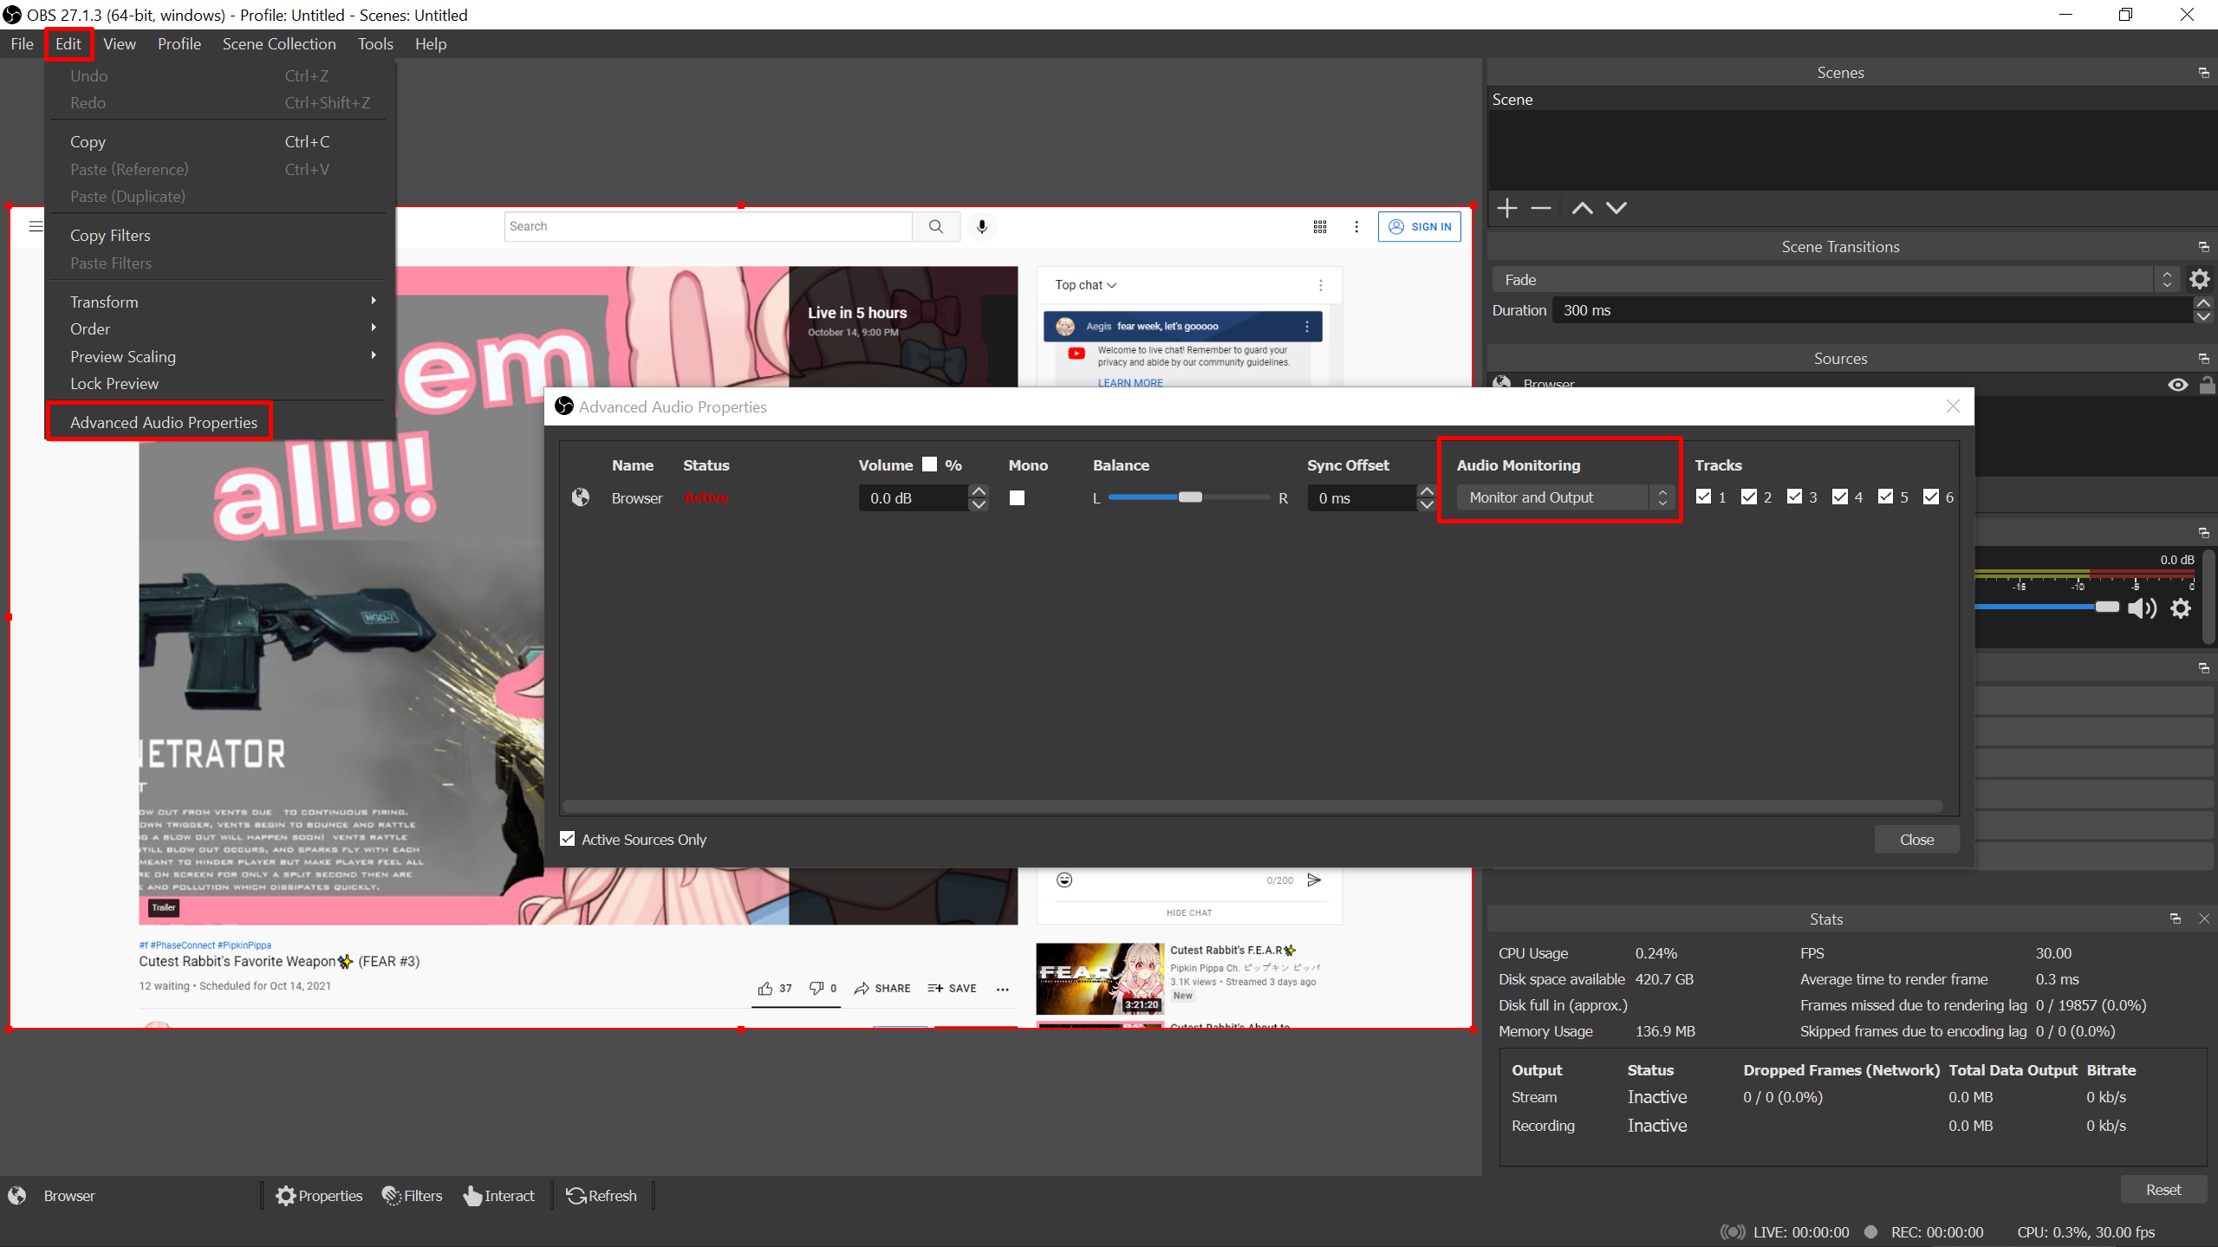Viewport: 2218px width, 1247px height.
Task: Uncheck track 1 for Browser
Action: click(1703, 497)
